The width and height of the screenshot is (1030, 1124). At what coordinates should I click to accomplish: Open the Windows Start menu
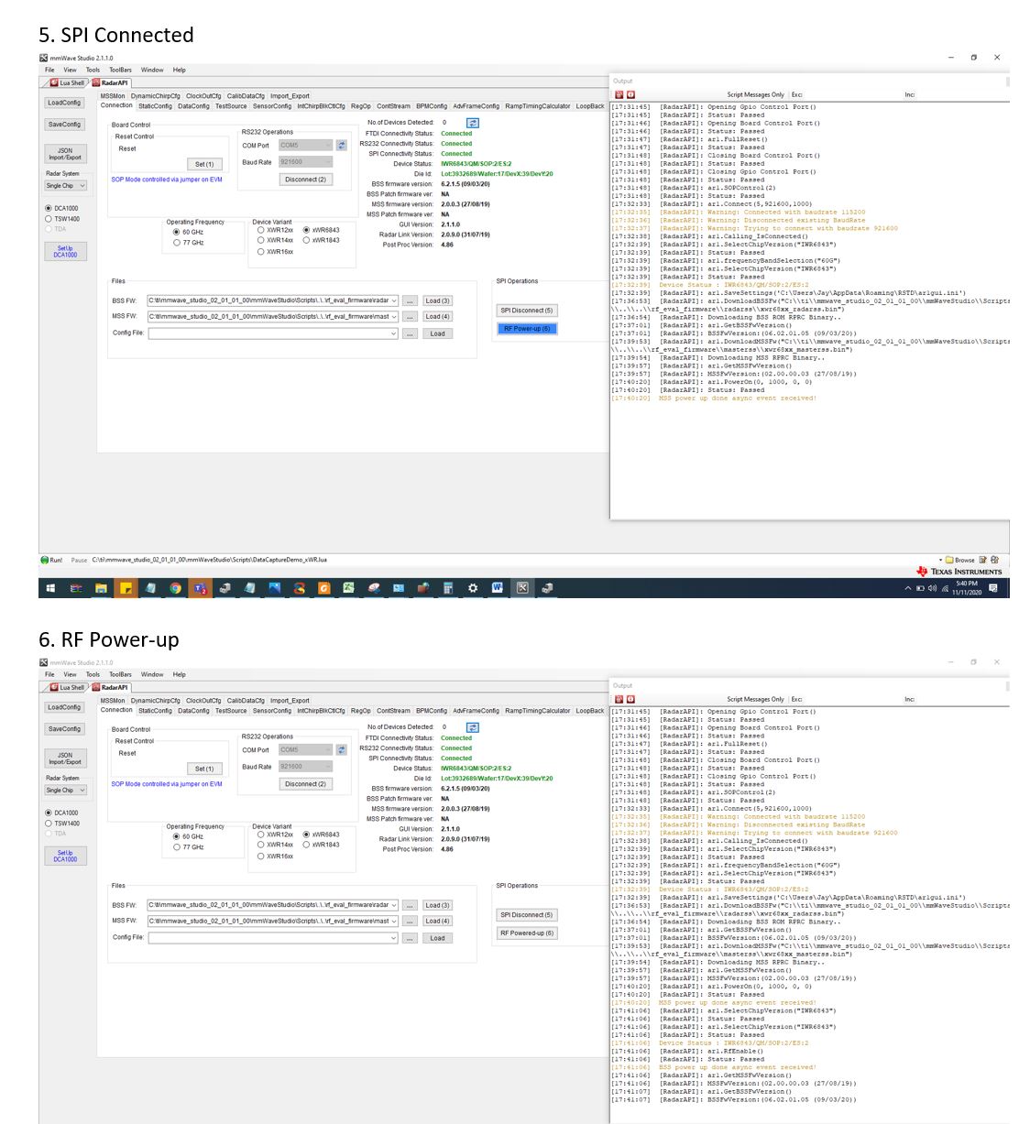tap(50, 588)
